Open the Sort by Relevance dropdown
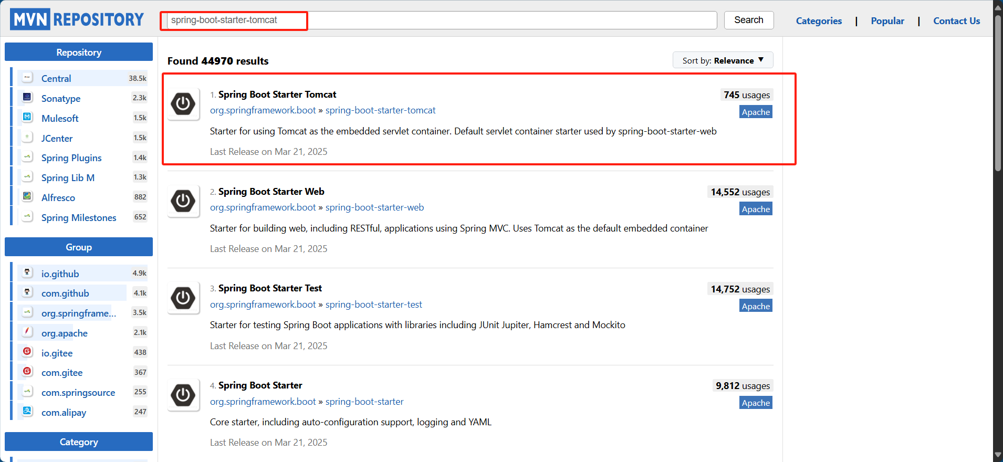1003x462 pixels. pos(723,60)
